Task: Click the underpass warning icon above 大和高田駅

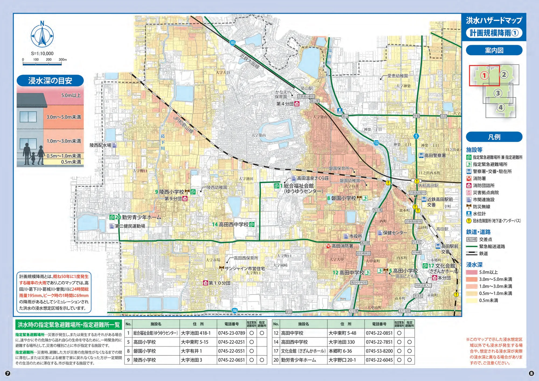Action: point(417,181)
